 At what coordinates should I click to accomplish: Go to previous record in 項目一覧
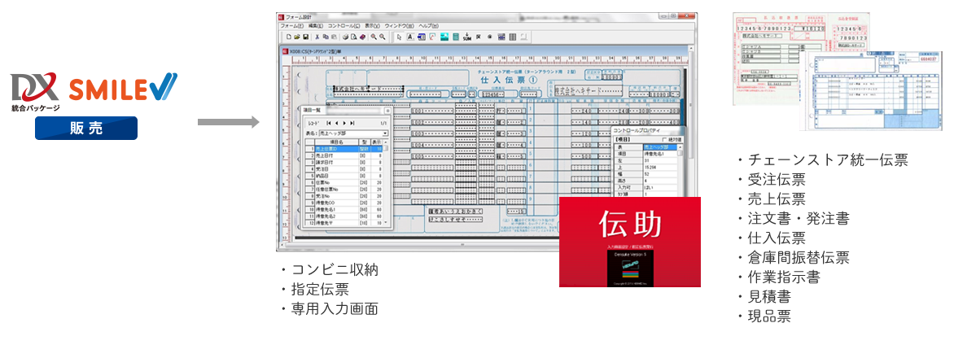(336, 123)
